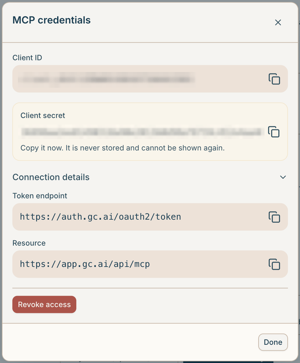Click the Connection details heading
This screenshot has width=300, height=363.
(51, 177)
